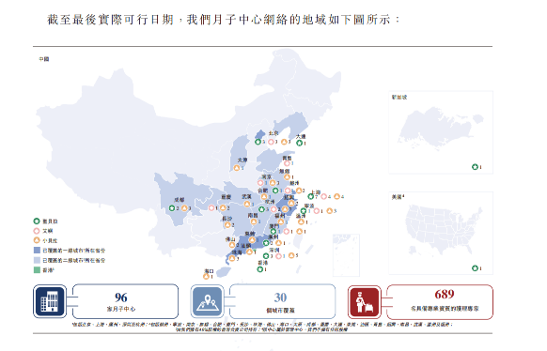Click the green 香港 legend swatch
Viewport: 547px width, 351px height.
(x=37, y=269)
